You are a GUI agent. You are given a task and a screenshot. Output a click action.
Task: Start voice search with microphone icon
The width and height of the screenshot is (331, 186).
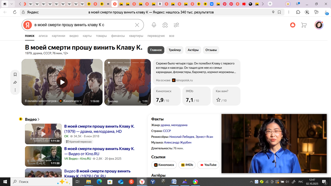coord(154,25)
